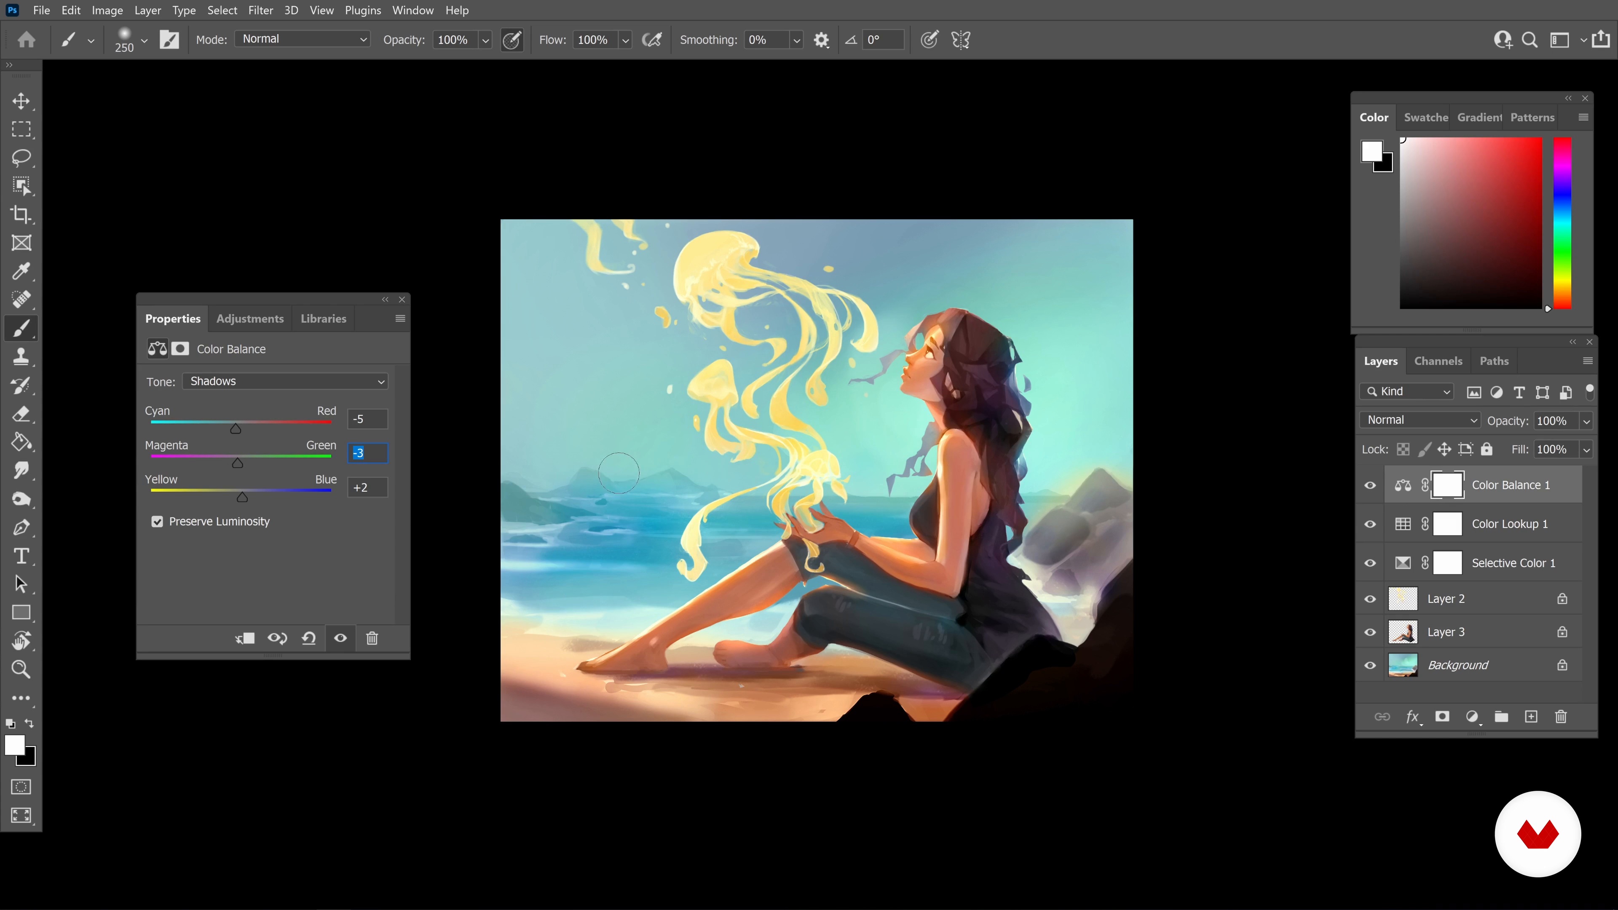Open Opacity dropdown arrow in options bar

[x=485, y=40]
